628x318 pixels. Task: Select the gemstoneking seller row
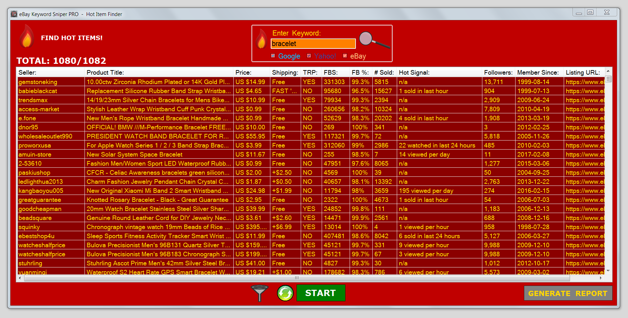tap(311, 82)
